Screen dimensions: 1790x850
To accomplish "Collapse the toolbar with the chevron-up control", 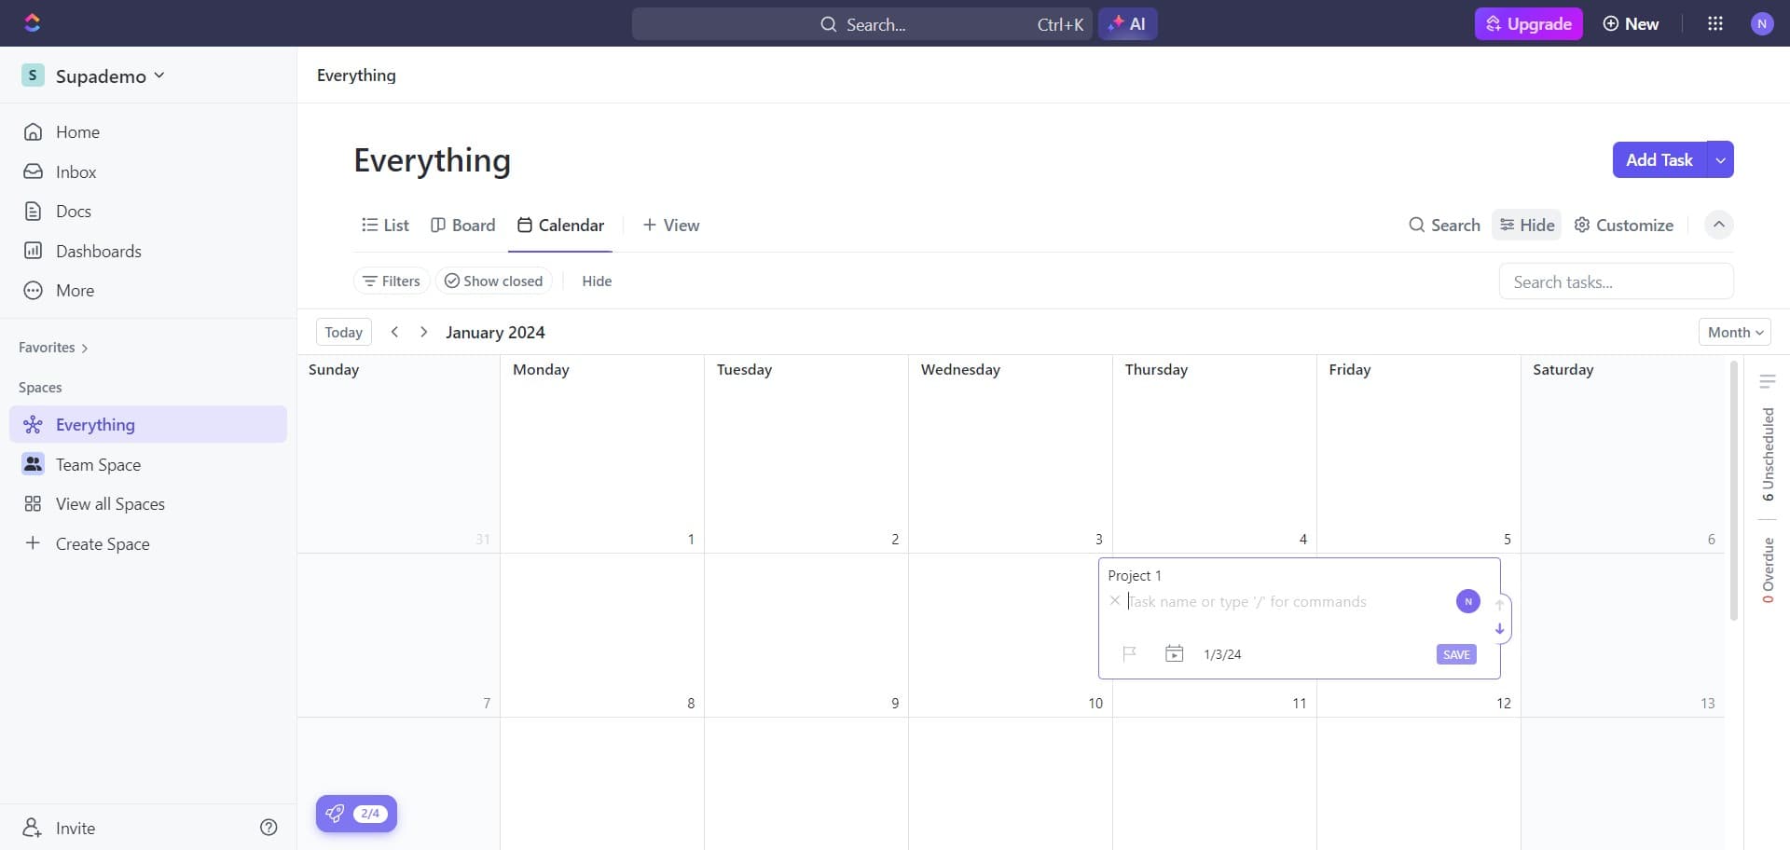I will pyautogui.click(x=1718, y=225).
